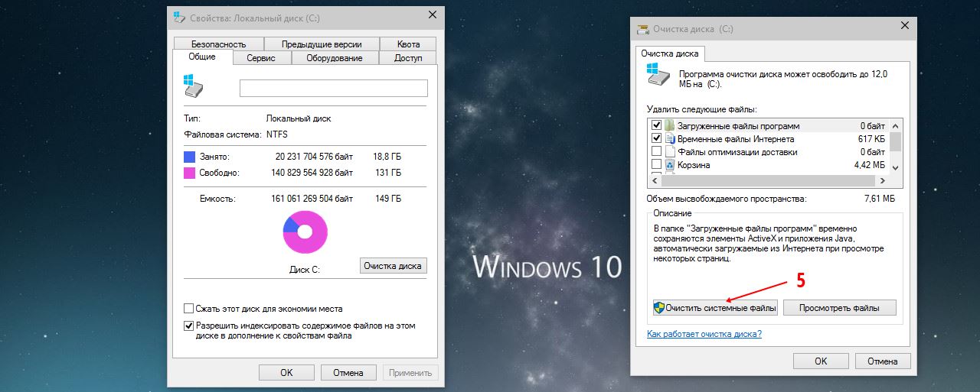The image size is (980, 392).
Task: Enable Сжать этот диск для экономии места
Action: tap(188, 309)
